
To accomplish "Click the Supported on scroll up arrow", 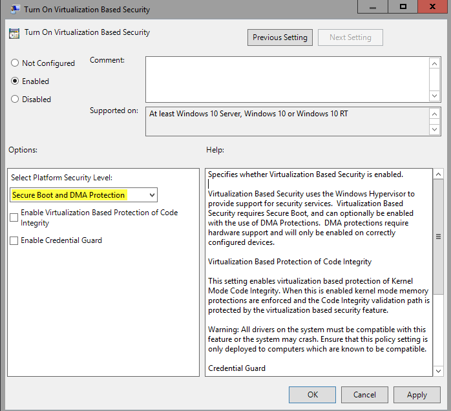I will pyautogui.click(x=435, y=114).
